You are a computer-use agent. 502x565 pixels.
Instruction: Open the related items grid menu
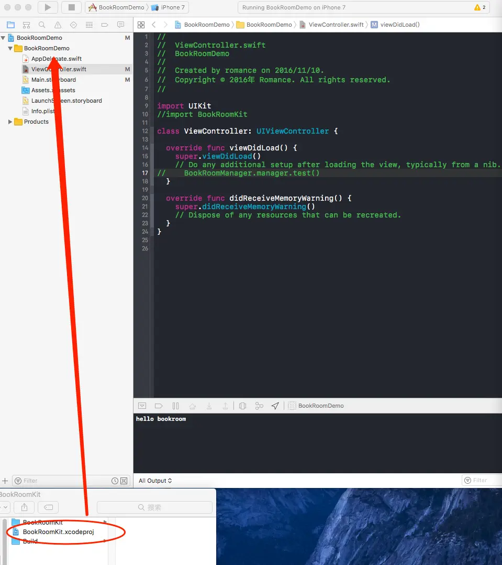pyautogui.click(x=141, y=25)
